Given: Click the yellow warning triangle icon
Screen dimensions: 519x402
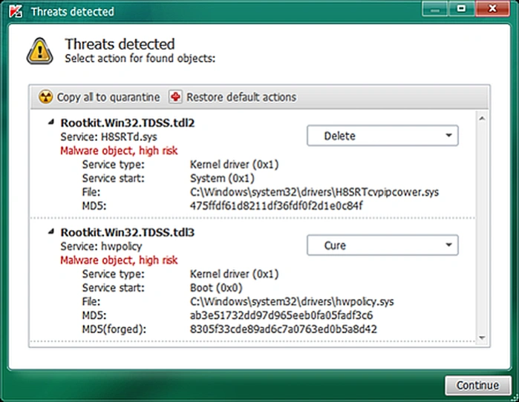Looking at the screenshot, I should click(x=39, y=51).
